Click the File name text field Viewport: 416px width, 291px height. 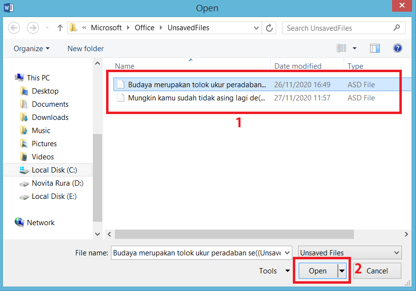coord(197,253)
